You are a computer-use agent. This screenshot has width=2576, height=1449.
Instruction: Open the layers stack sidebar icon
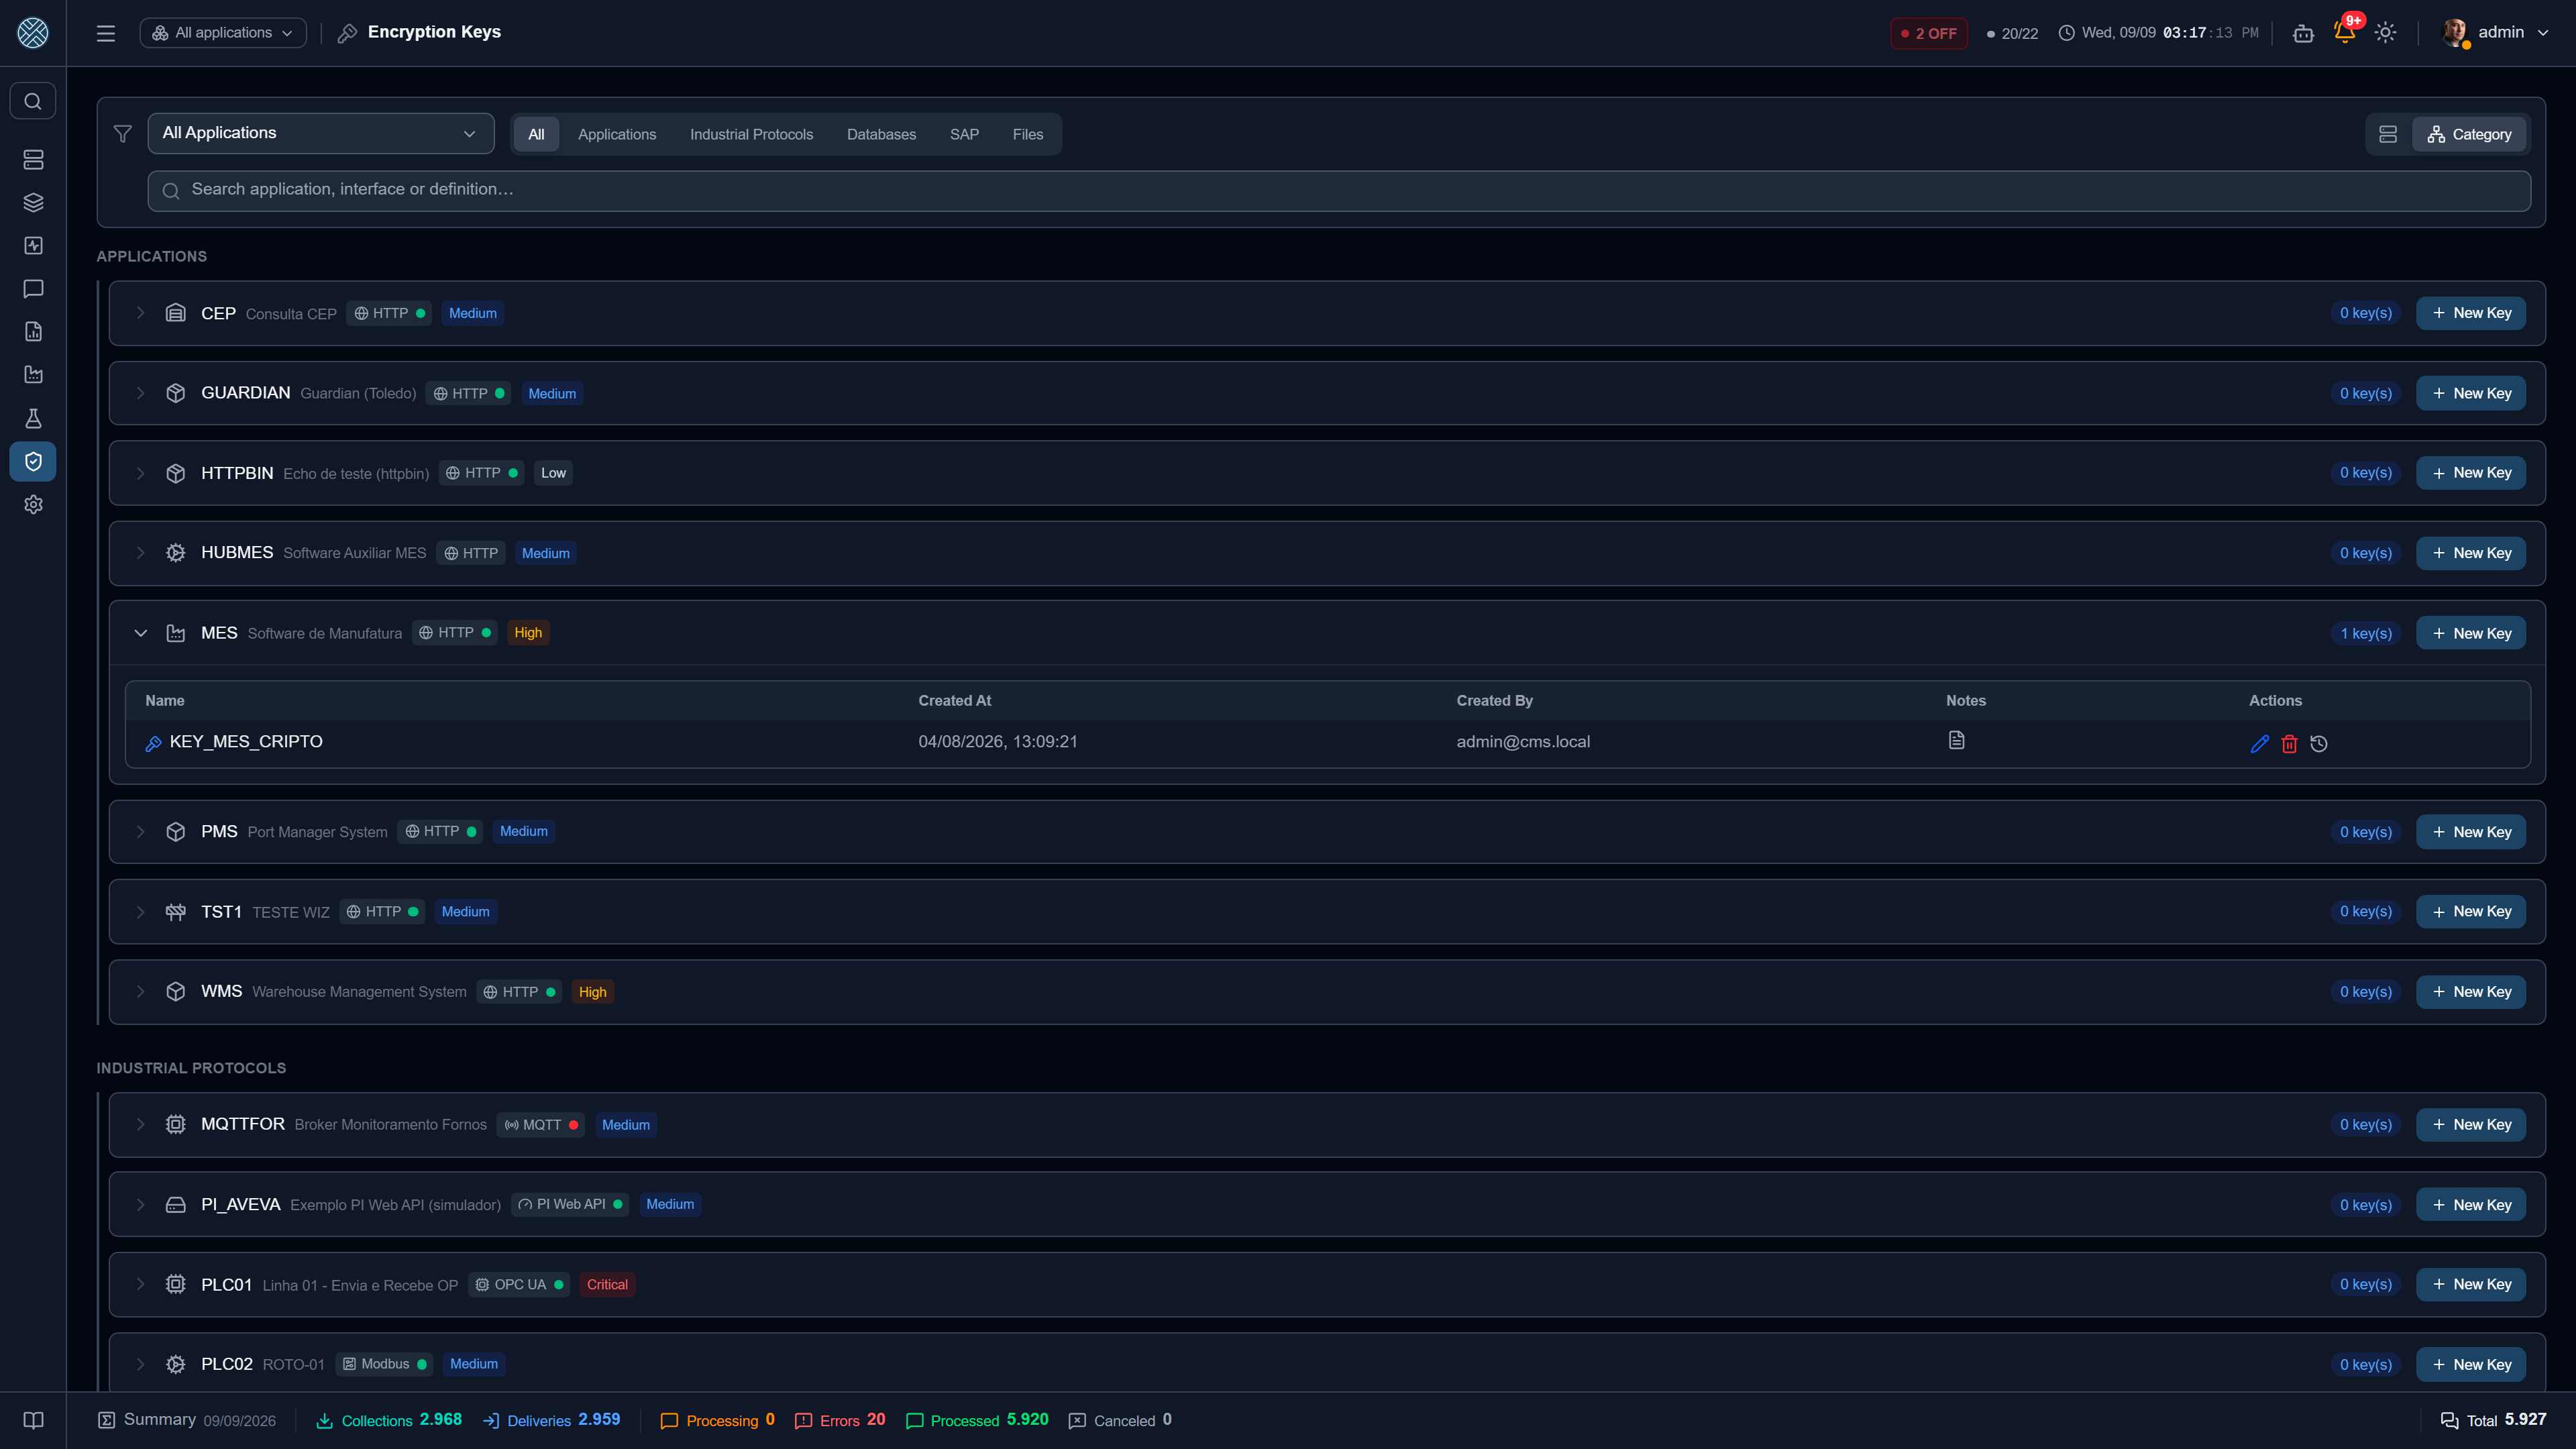[33, 202]
